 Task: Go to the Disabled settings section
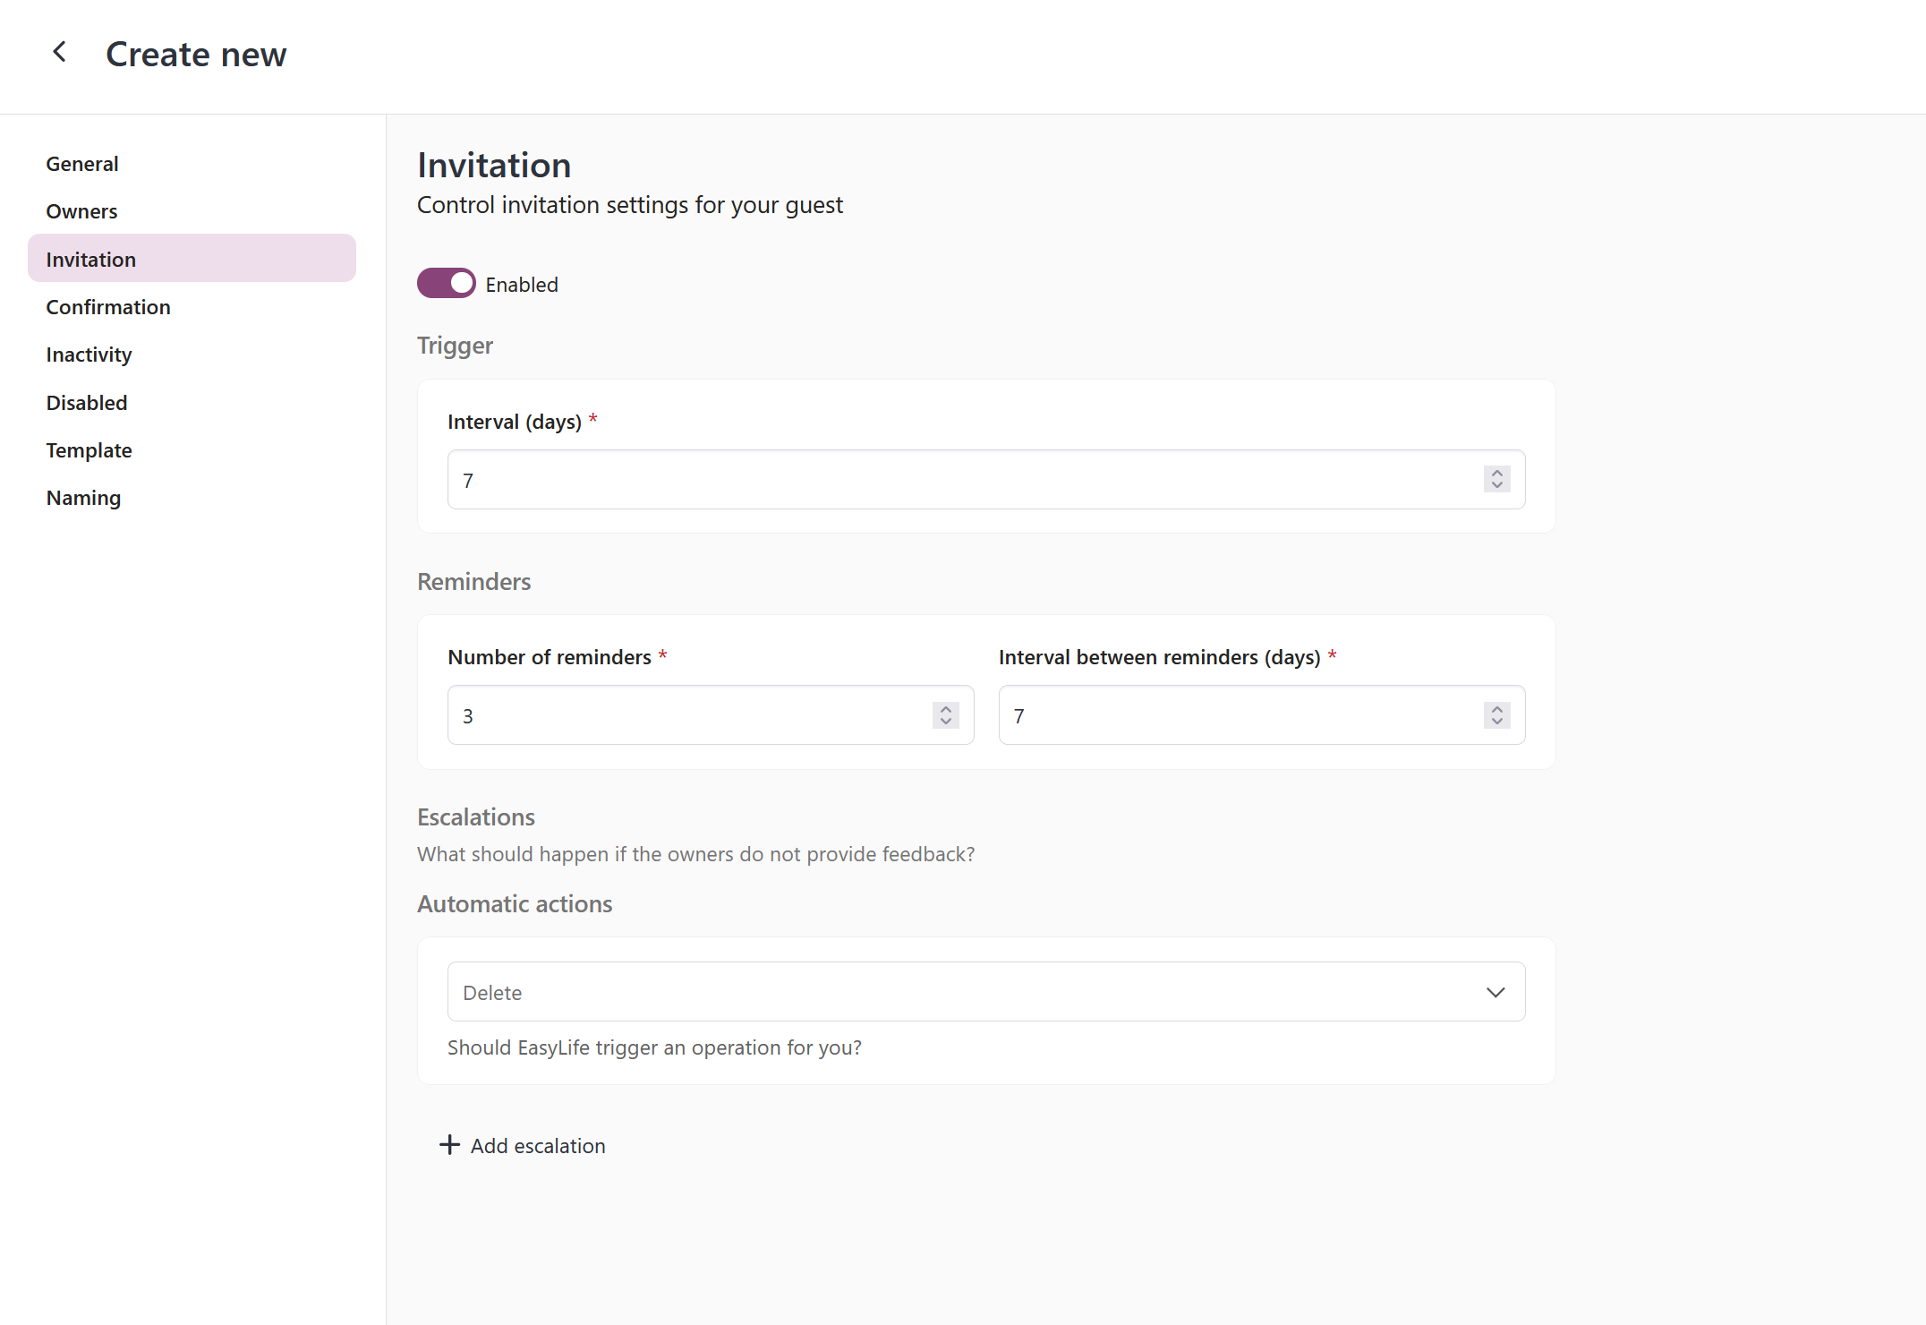click(86, 402)
